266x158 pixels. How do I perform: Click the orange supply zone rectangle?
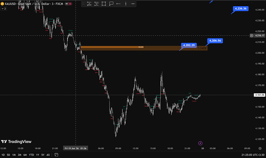click(144, 48)
